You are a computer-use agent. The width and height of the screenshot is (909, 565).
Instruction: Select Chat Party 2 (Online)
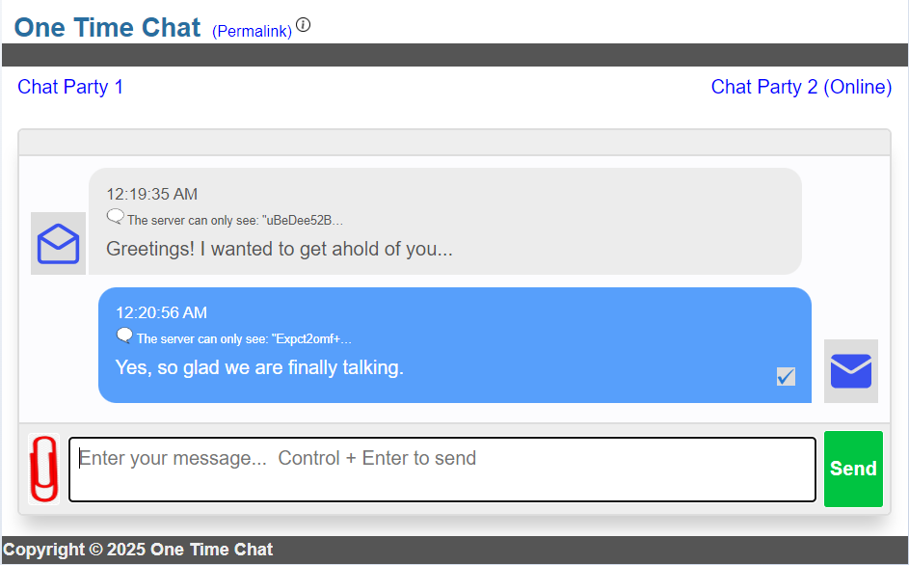tap(801, 87)
